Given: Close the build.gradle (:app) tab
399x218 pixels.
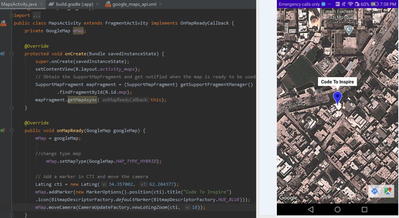Looking at the screenshot, I should (x=98, y=4).
